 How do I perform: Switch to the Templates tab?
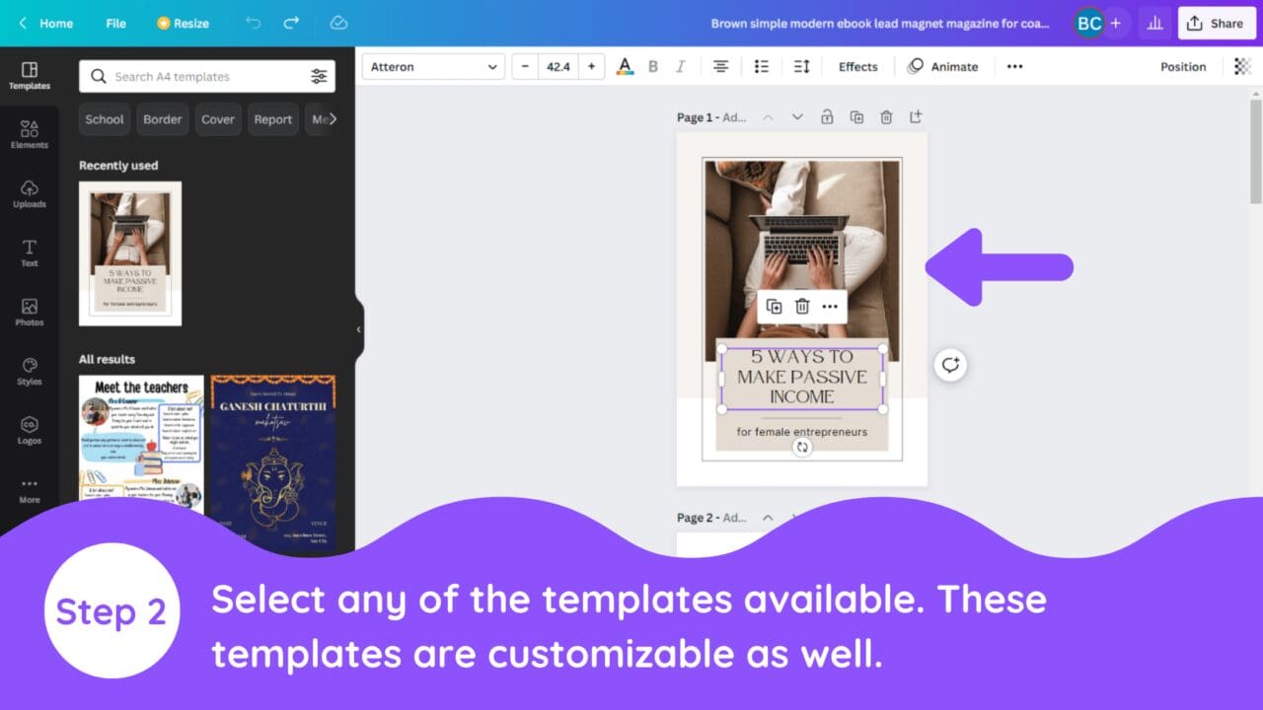tap(29, 74)
